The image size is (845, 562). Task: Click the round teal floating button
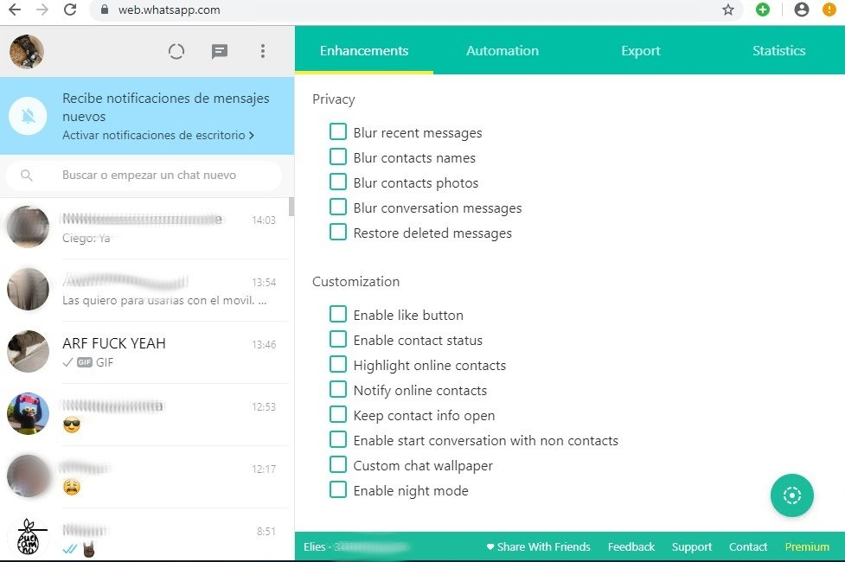click(791, 495)
